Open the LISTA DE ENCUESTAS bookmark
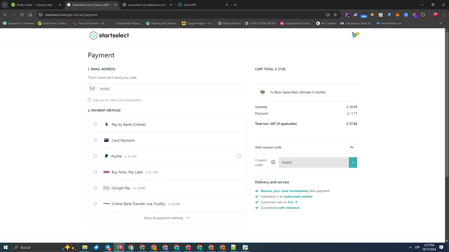Image resolution: width=449 pixels, height=252 pixels. coord(260,23)
